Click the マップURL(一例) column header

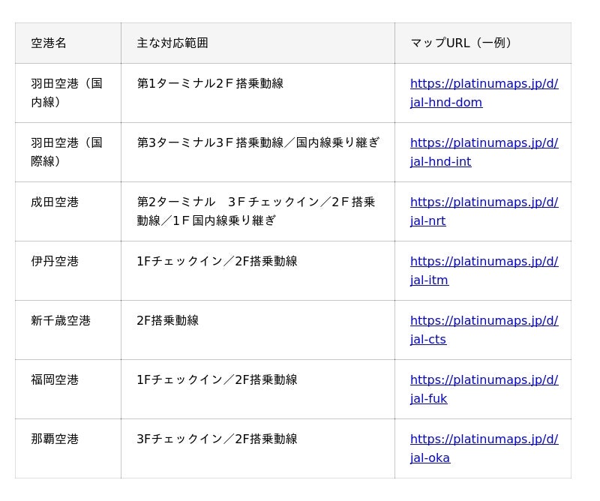pos(462,43)
